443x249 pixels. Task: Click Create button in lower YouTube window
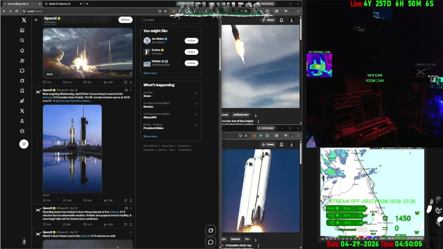point(268,144)
